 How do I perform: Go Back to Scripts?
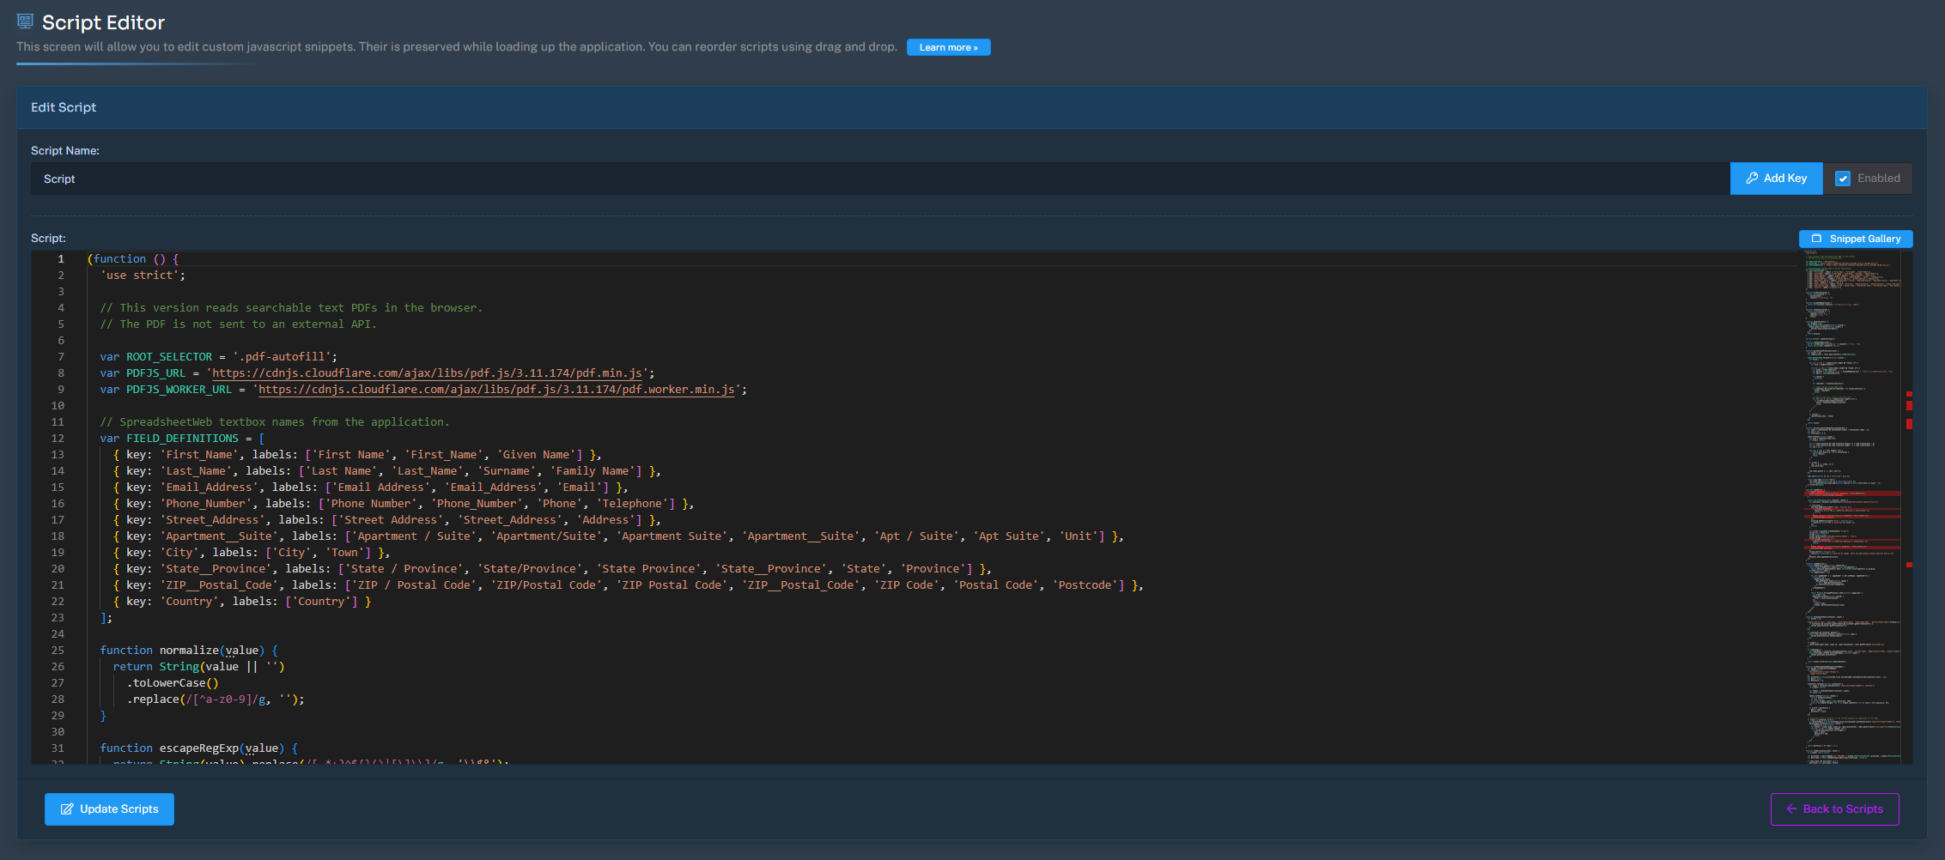click(x=1834, y=809)
